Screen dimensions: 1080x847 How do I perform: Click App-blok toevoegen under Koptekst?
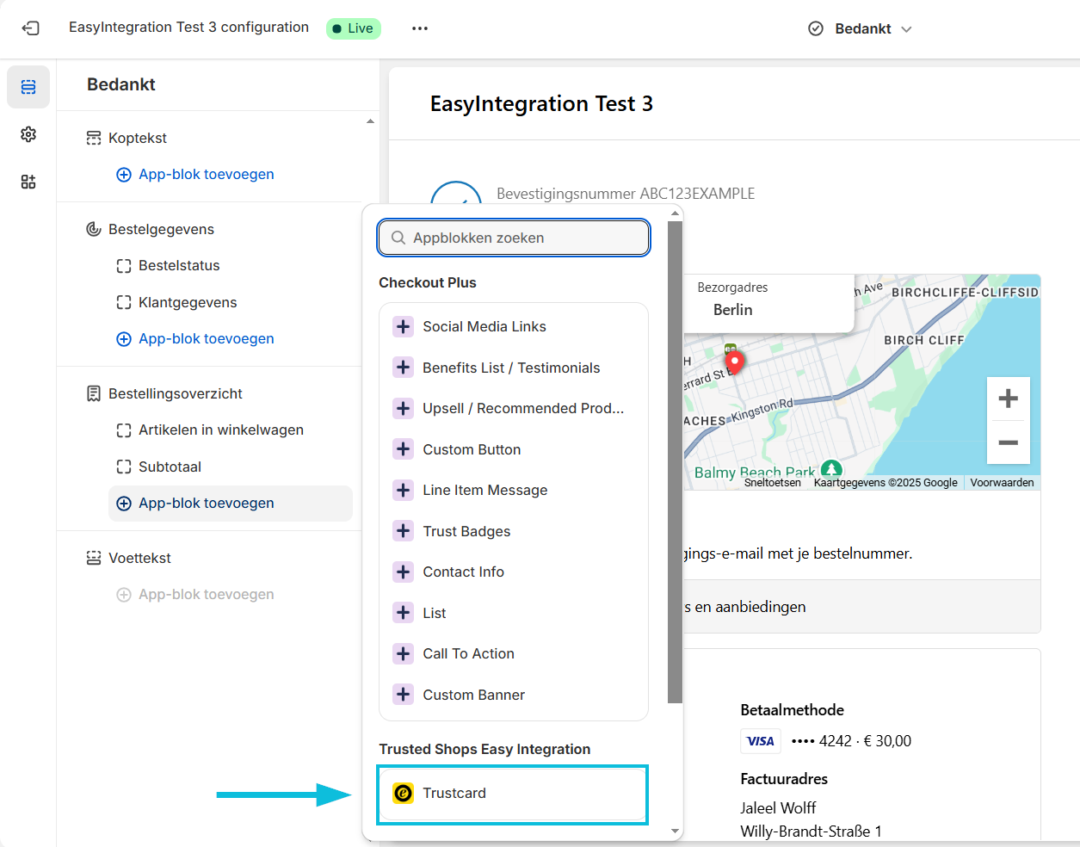coord(206,174)
